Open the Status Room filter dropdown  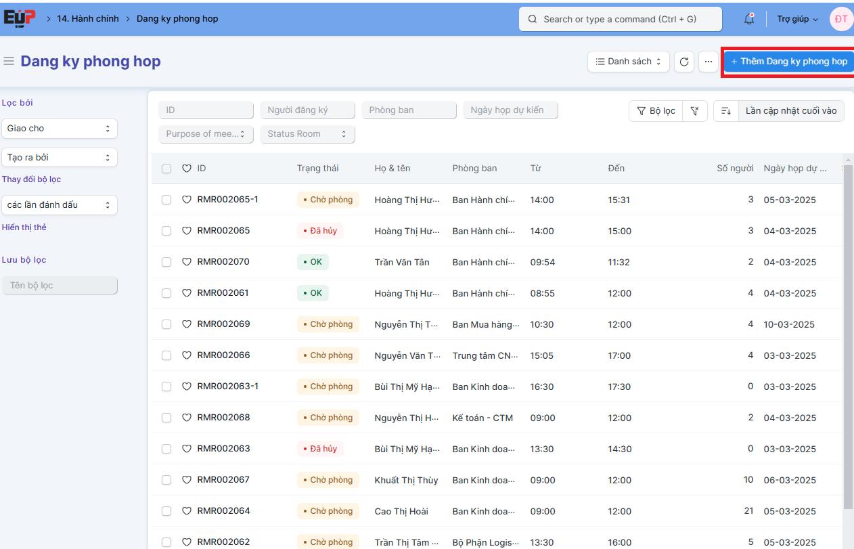coord(307,134)
